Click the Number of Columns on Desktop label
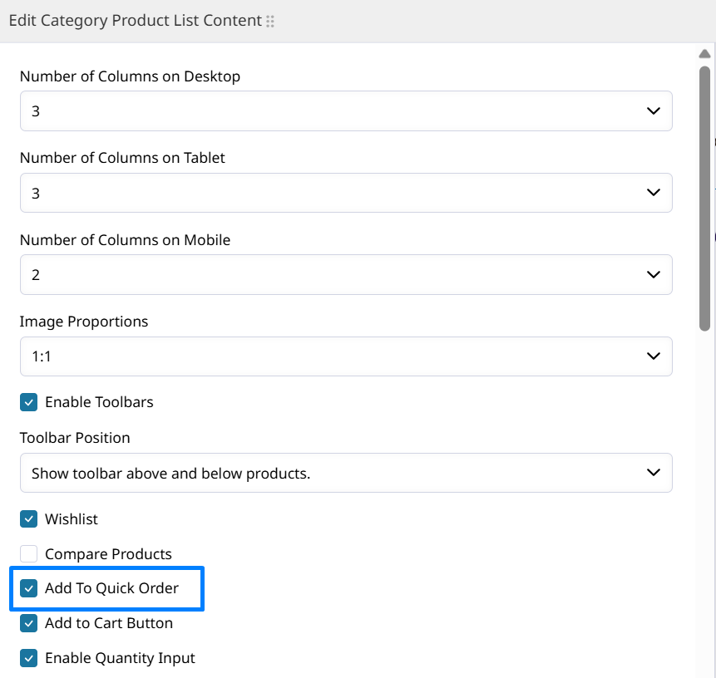The height and width of the screenshot is (678, 716). (130, 76)
